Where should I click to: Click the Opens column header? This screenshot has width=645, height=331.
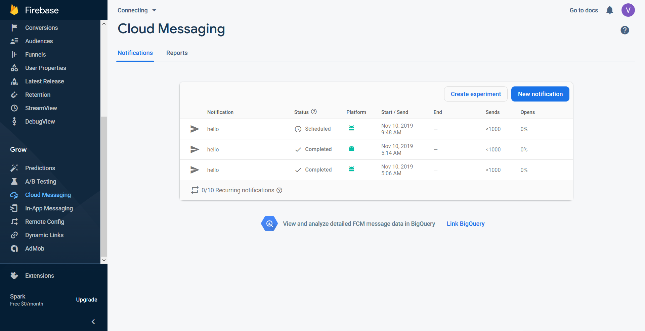tap(527, 112)
